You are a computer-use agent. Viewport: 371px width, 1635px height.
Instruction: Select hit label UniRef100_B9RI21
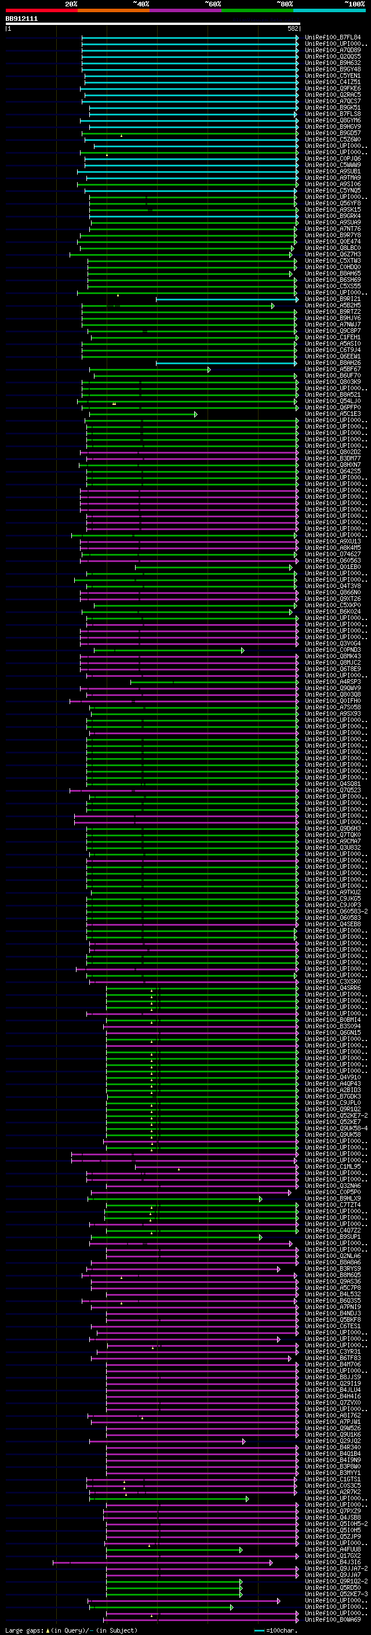point(332,299)
